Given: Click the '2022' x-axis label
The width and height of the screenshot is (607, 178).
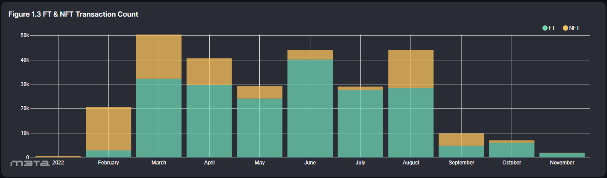Looking at the screenshot, I should pyautogui.click(x=58, y=163).
